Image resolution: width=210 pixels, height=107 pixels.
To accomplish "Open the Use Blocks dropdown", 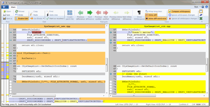I will point(37,18).
